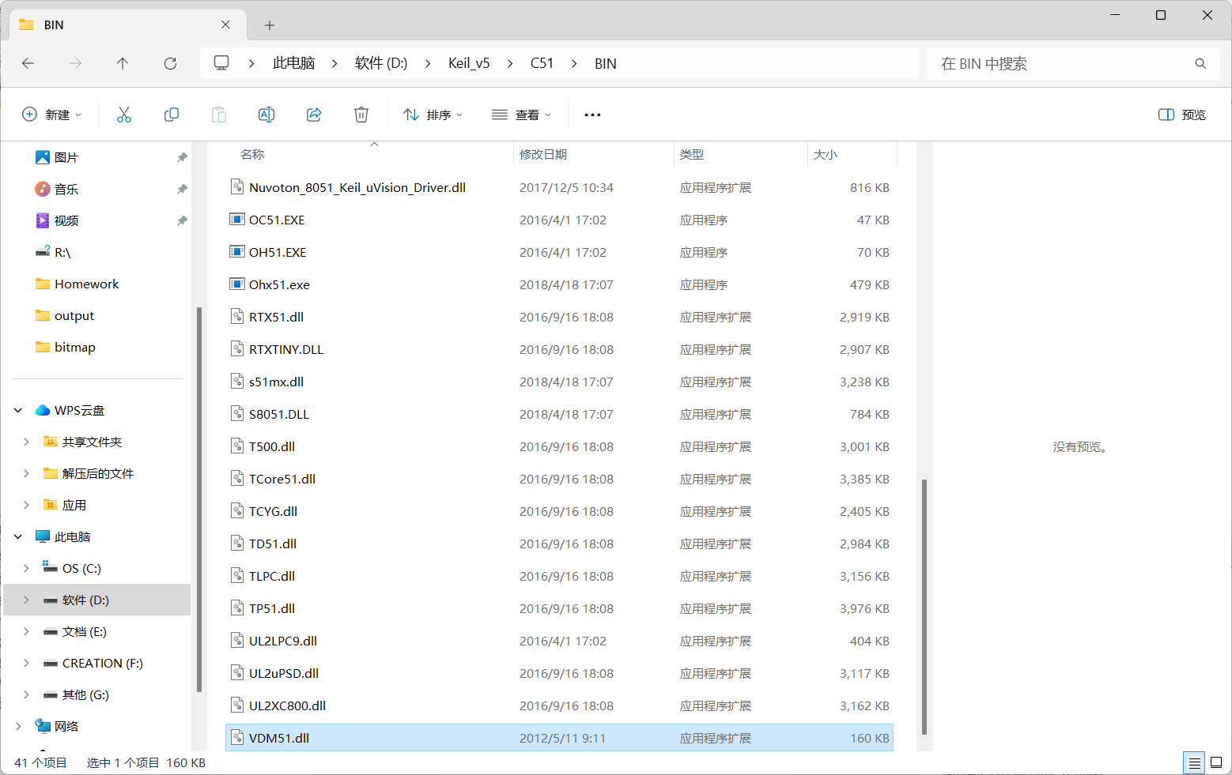Screen dimensions: 1232x775
Task: Open a new tab with plus button
Action: (x=270, y=25)
